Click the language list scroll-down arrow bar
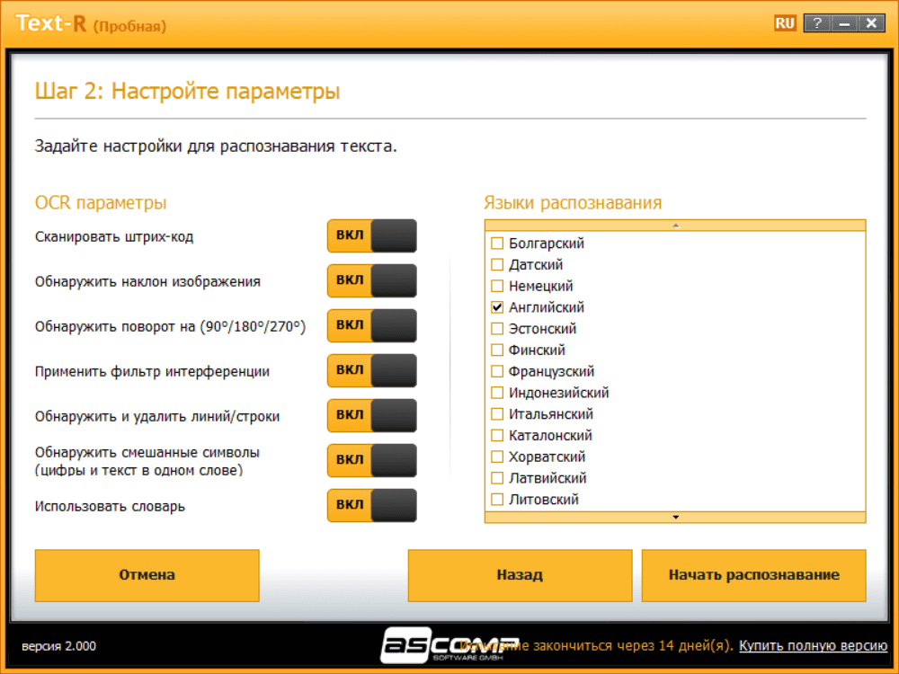This screenshot has width=899, height=674. (675, 517)
